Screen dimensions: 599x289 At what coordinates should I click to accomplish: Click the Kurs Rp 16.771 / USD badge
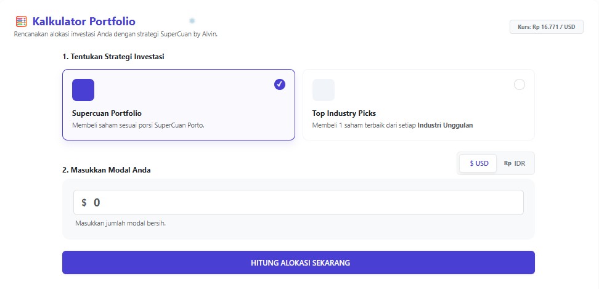pos(546,27)
